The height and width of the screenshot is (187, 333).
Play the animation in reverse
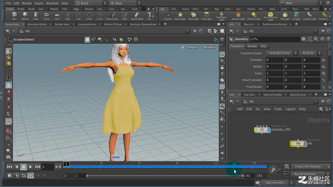[17, 167]
